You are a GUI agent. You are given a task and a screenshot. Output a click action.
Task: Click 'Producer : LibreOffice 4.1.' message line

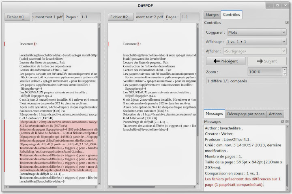coord(228,139)
